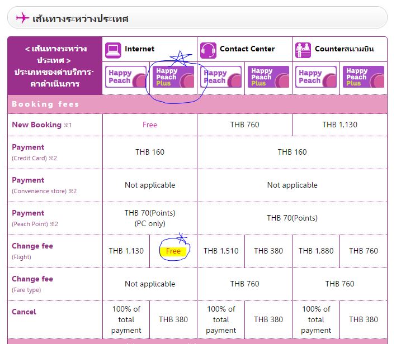
Task: Click the Thai international routes heading bar
Action: 197,17
